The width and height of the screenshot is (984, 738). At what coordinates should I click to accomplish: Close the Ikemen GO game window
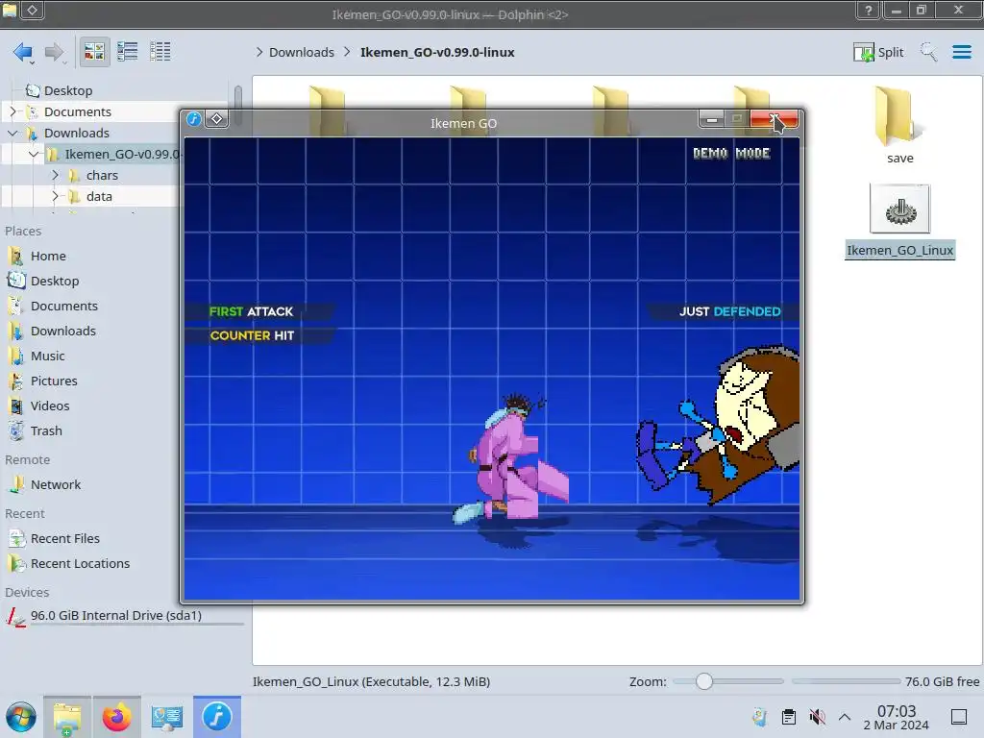click(x=775, y=118)
